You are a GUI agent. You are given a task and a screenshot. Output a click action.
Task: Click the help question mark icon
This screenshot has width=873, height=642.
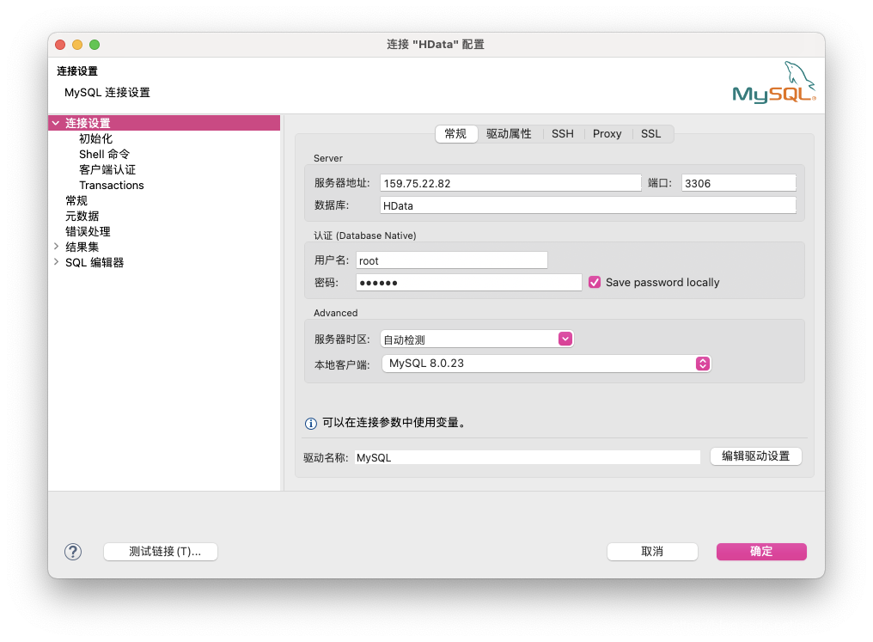tap(73, 551)
